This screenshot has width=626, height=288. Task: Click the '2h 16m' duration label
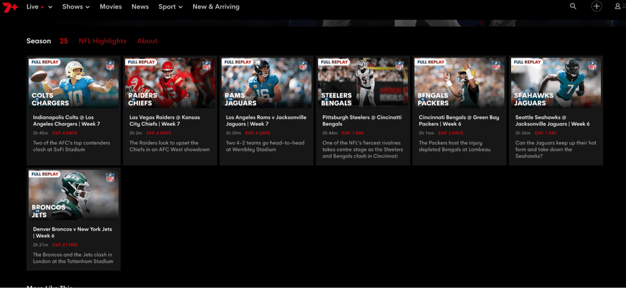coord(426,133)
